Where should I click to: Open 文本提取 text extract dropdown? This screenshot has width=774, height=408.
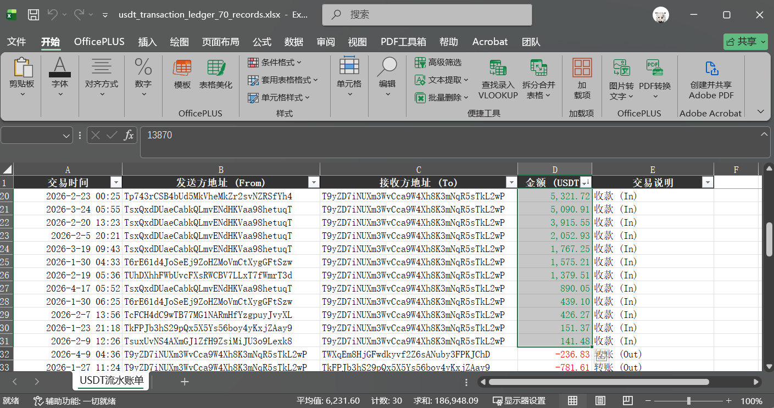(x=442, y=80)
